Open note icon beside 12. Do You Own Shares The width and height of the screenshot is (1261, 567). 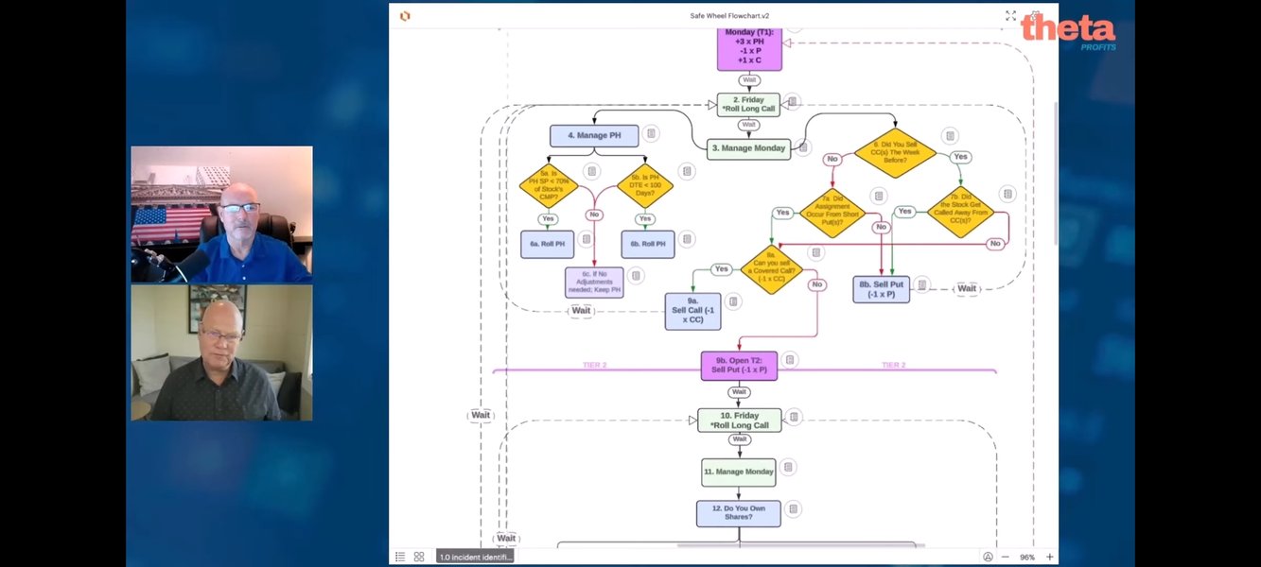[x=794, y=510]
